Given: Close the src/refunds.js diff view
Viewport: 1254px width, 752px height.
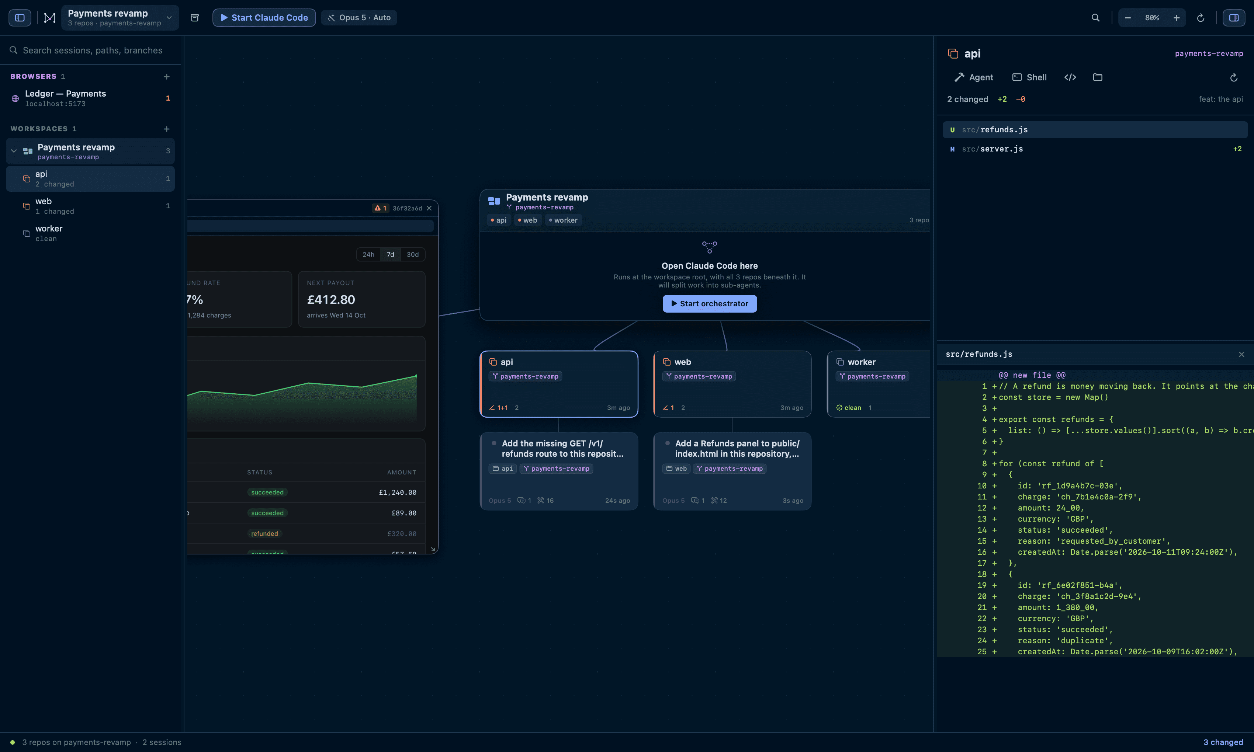Looking at the screenshot, I should coord(1241,354).
